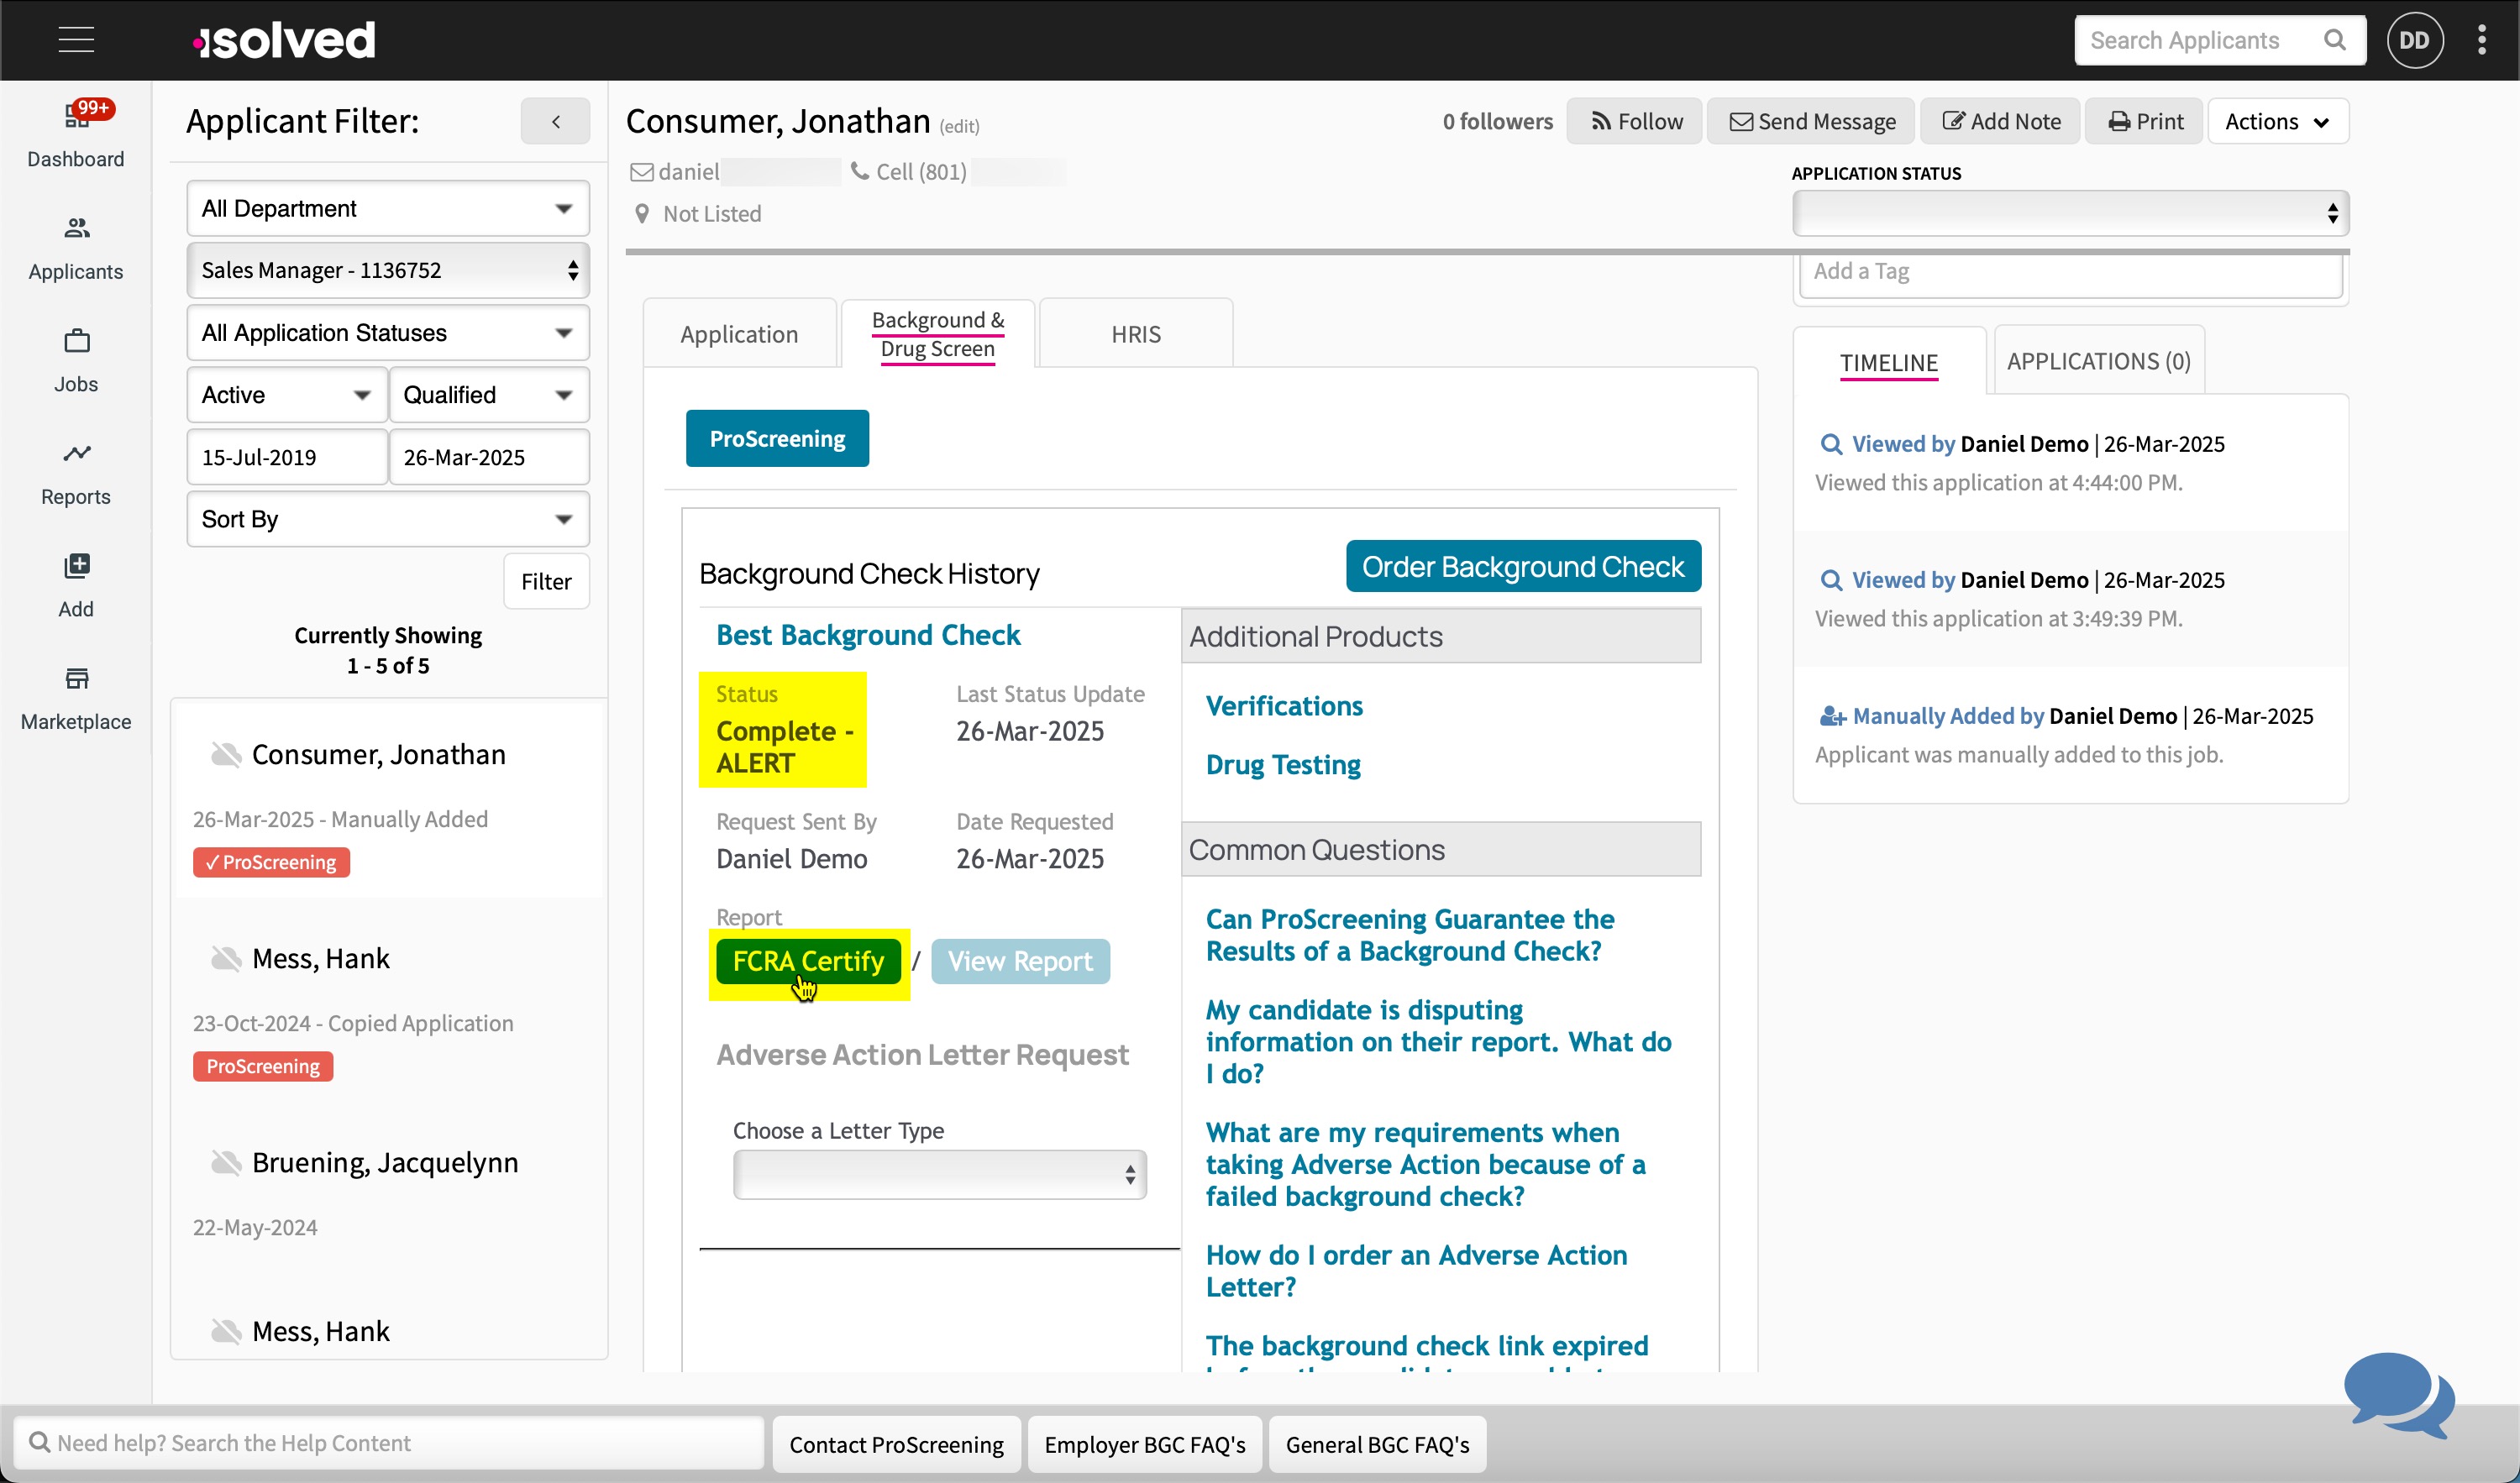Click the ProScreening button

pyautogui.click(x=777, y=439)
